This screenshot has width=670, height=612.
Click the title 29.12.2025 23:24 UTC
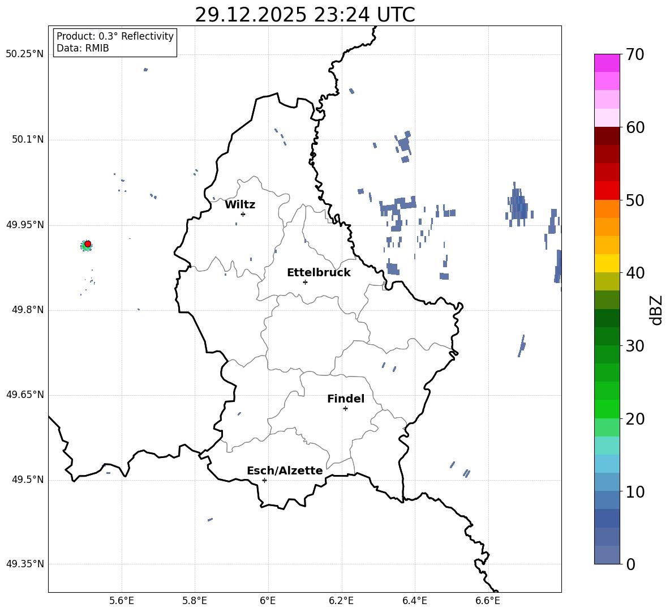[x=305, y=15]
